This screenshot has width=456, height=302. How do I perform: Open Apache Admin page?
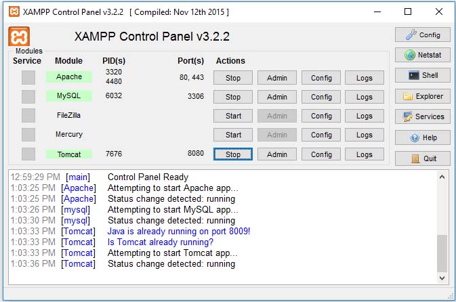[x=277, y=78]
